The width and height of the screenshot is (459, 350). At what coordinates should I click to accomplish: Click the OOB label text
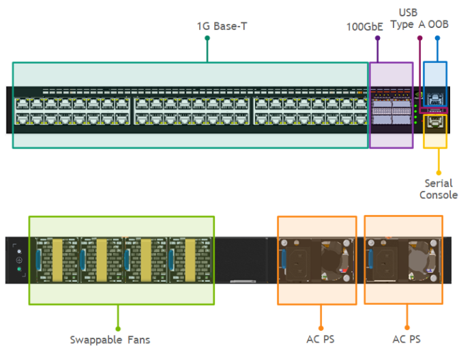coord(438,25)
